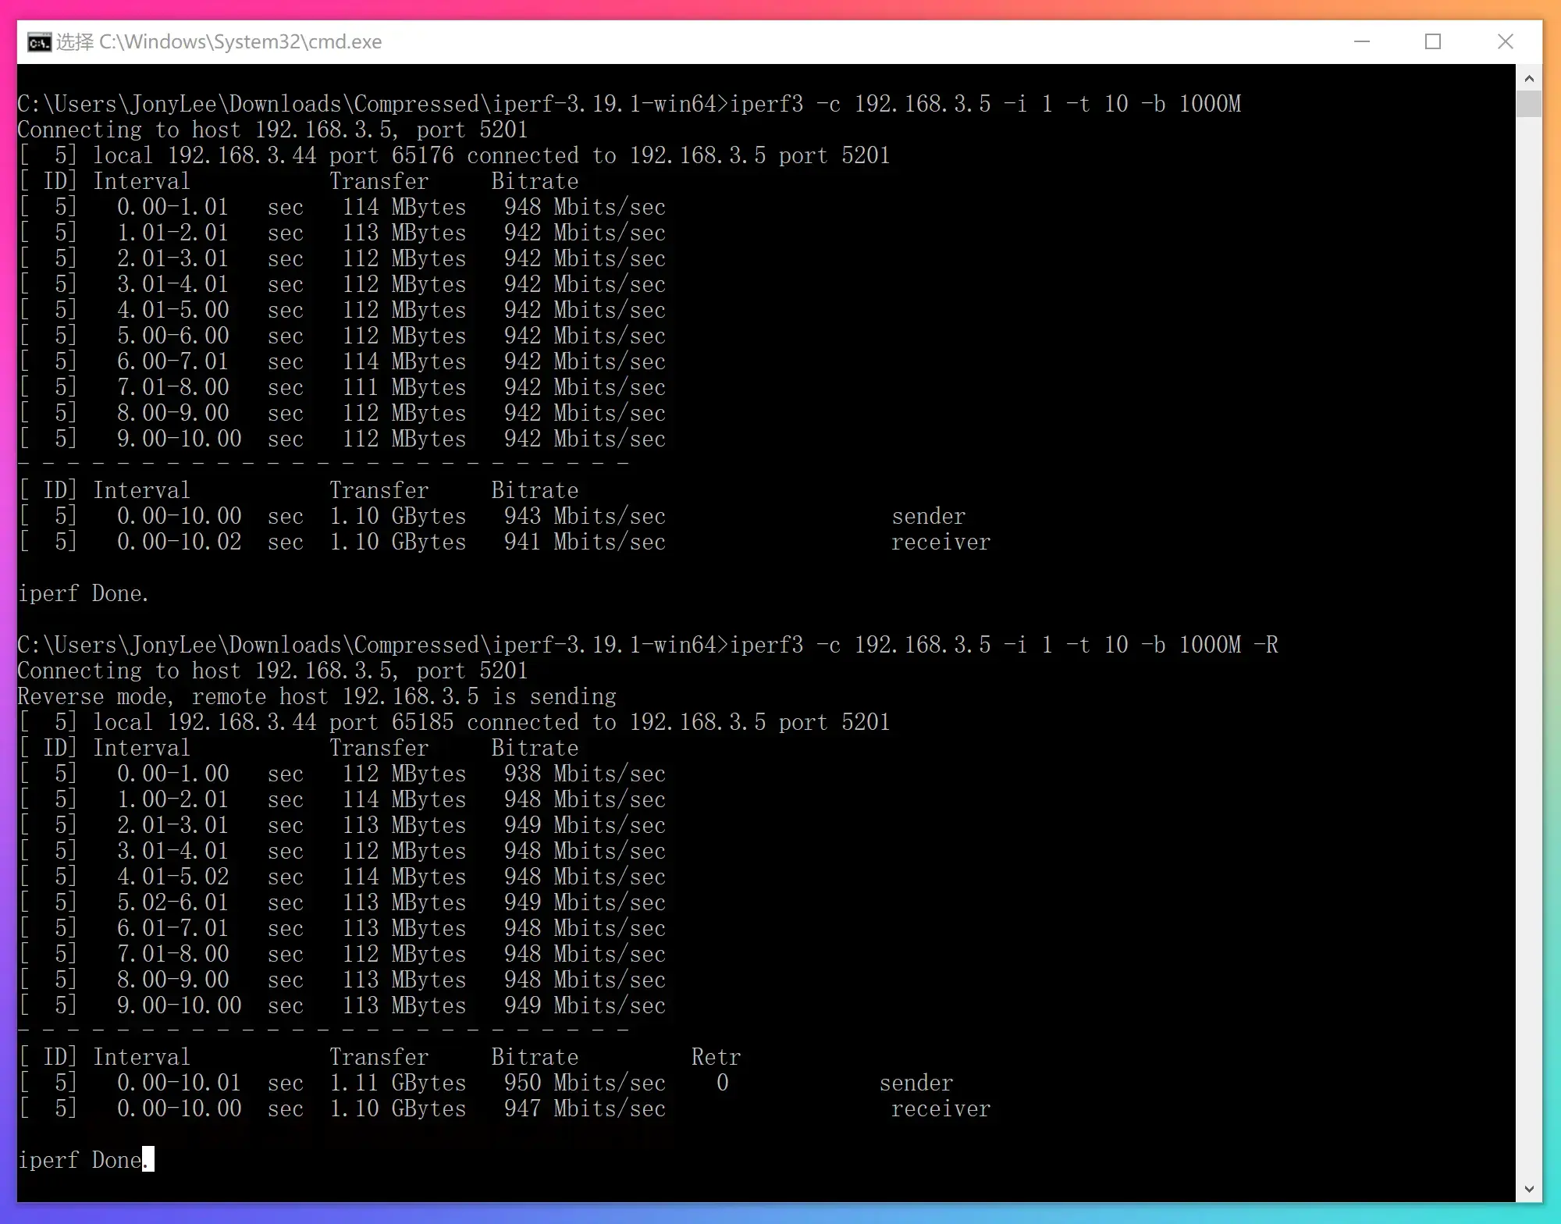Click the cmd.exe icon in title bar
Viewport: 1561px width, 1224px height.
tap(39, 42)
